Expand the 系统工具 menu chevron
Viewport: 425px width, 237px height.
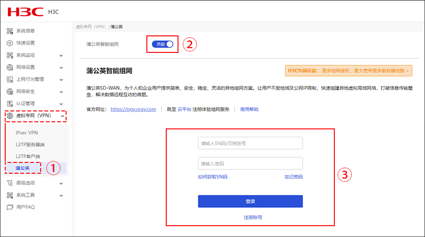click(x=61, y=195)
